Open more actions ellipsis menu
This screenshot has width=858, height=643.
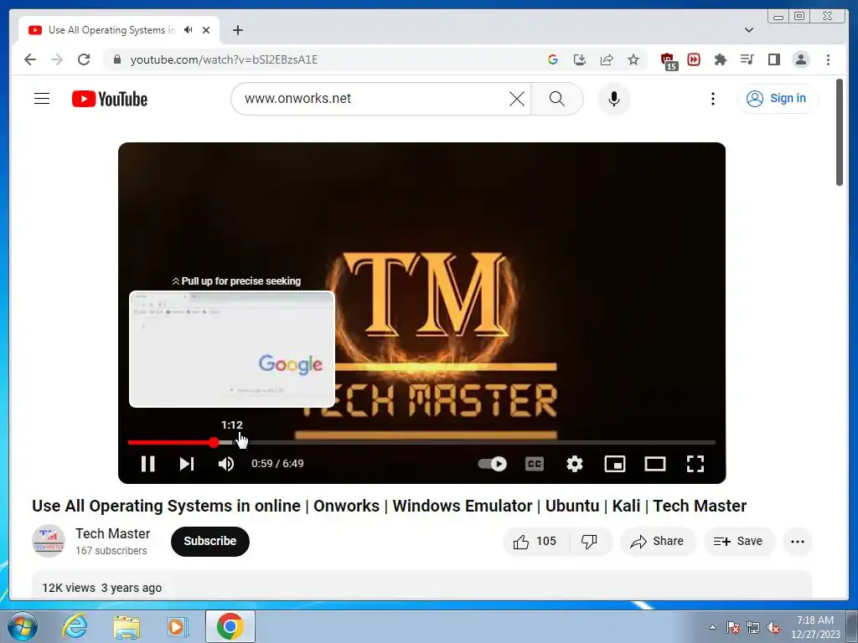tap(798, 542)
